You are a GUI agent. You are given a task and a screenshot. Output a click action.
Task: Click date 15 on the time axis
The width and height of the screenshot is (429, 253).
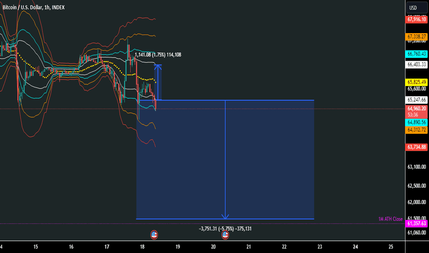pos(35,247)
